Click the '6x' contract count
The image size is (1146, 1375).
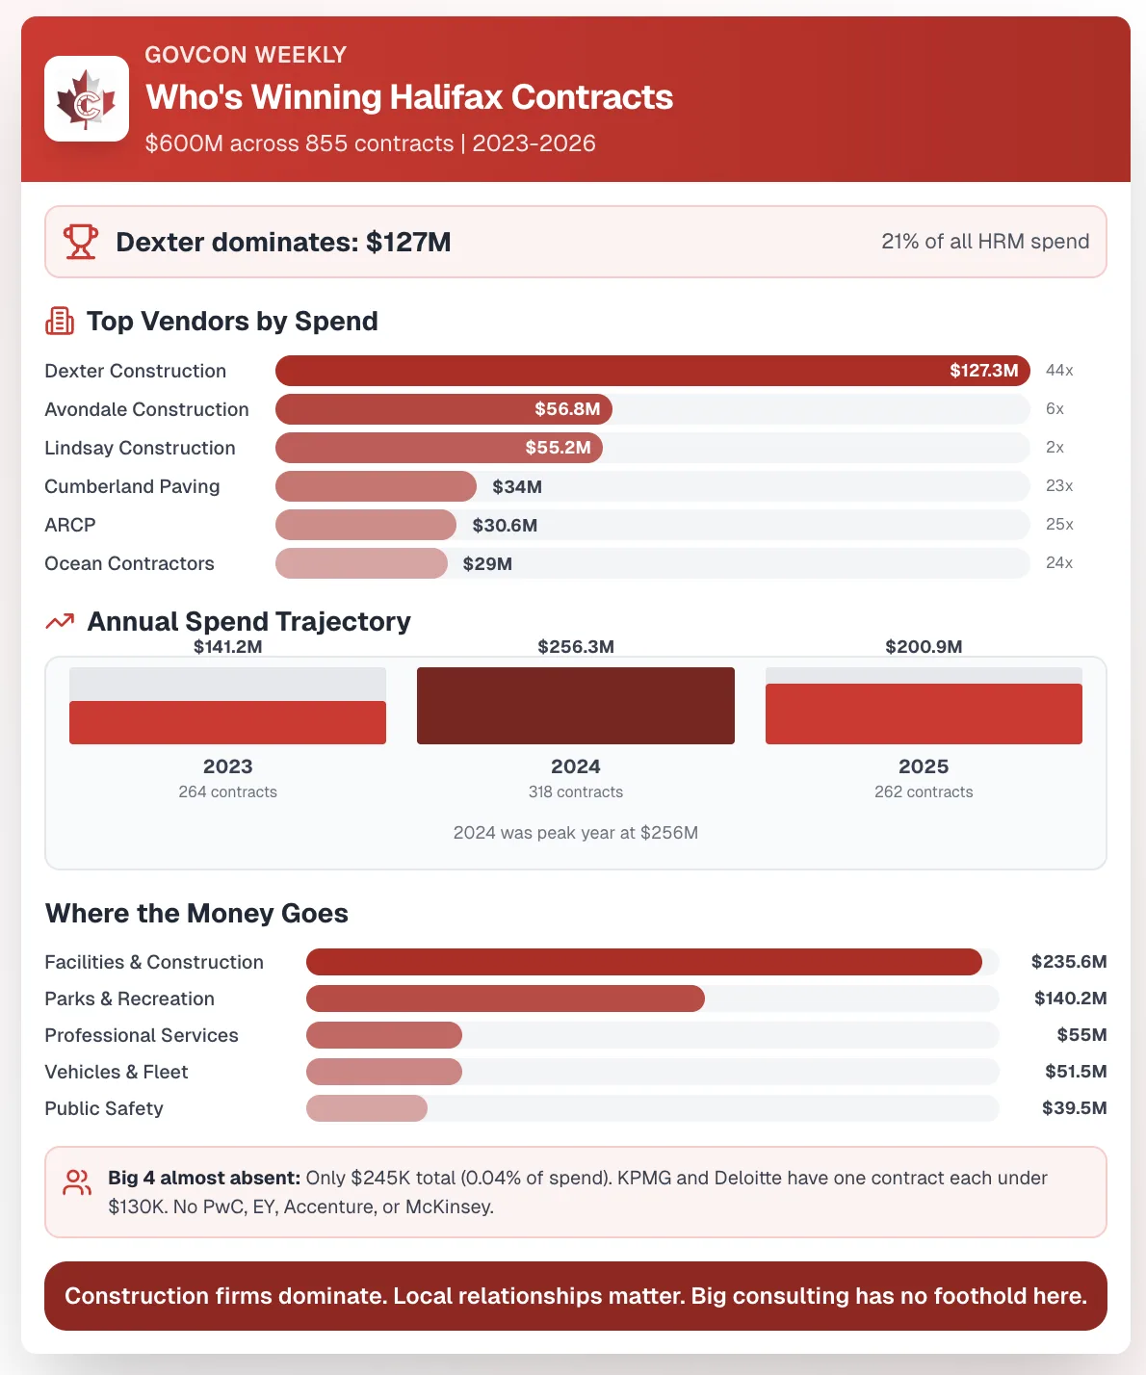coord(1055,409)
